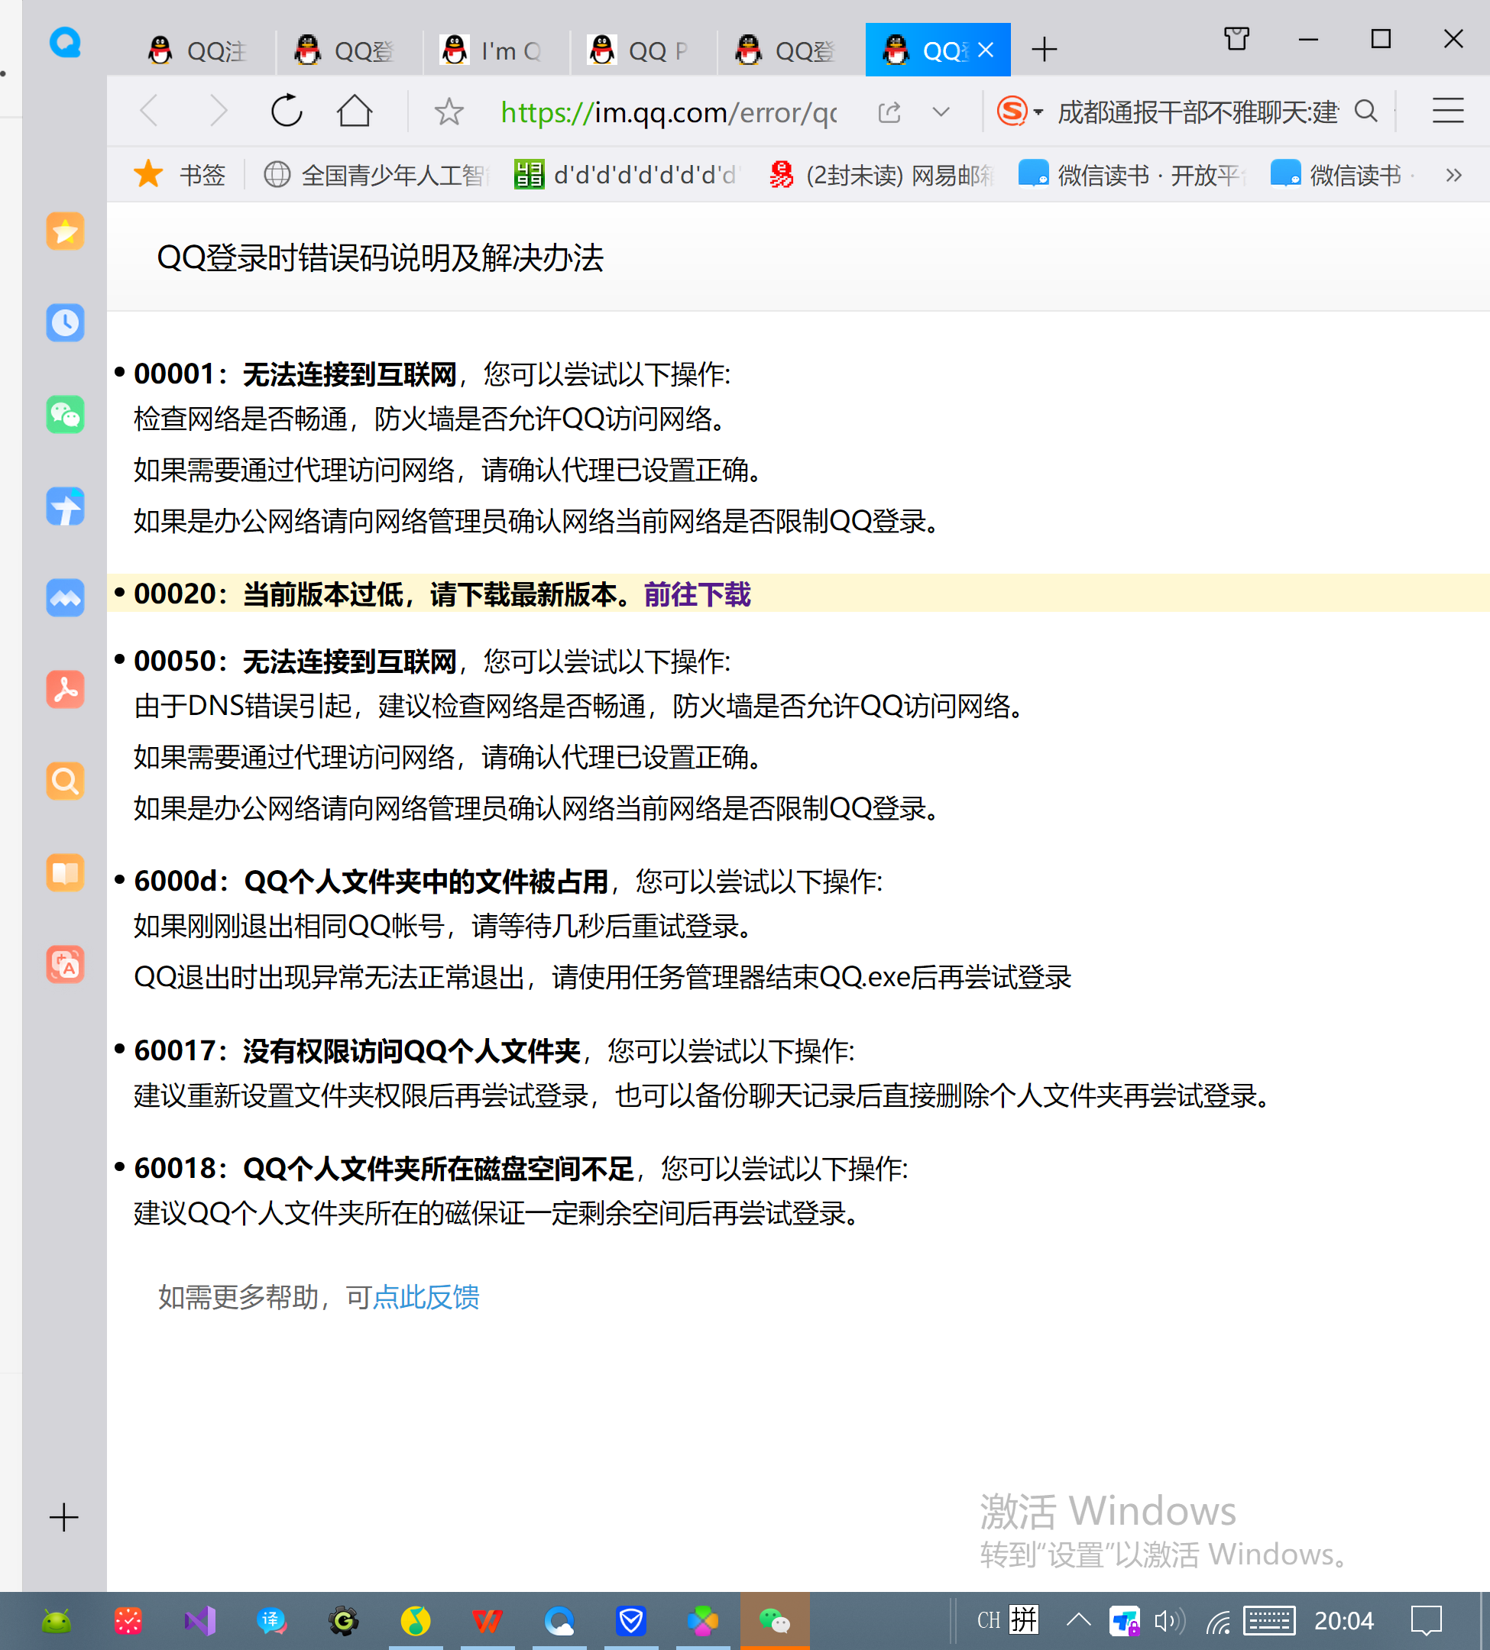
Task: Open WPS Office from the taskbar
Action: coord(488,1620)
